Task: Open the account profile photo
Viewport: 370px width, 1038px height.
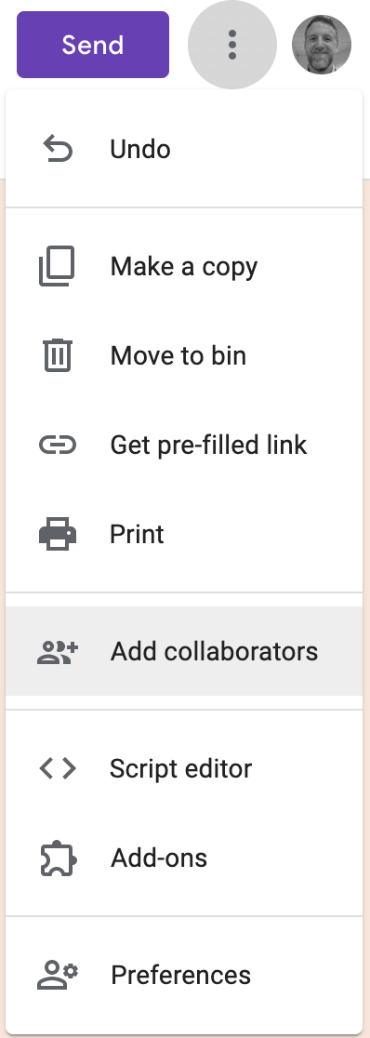Action: pos(322,45)
